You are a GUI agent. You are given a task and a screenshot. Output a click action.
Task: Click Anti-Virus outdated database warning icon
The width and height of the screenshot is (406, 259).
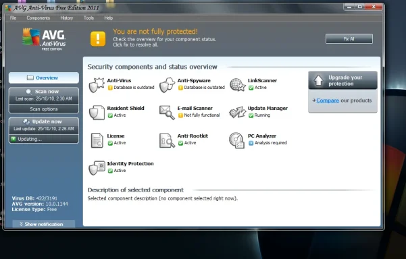110,88
